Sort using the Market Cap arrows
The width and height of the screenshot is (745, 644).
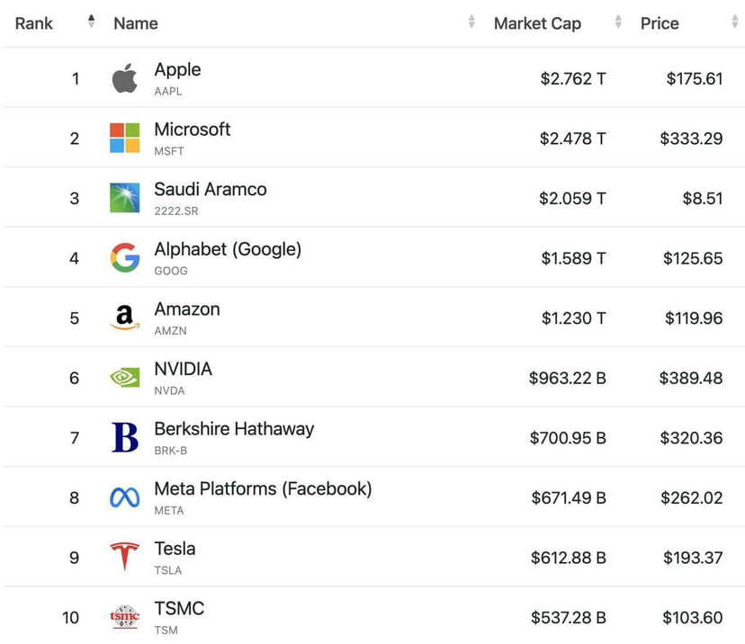pyautogui.click(x=618, y=22)
